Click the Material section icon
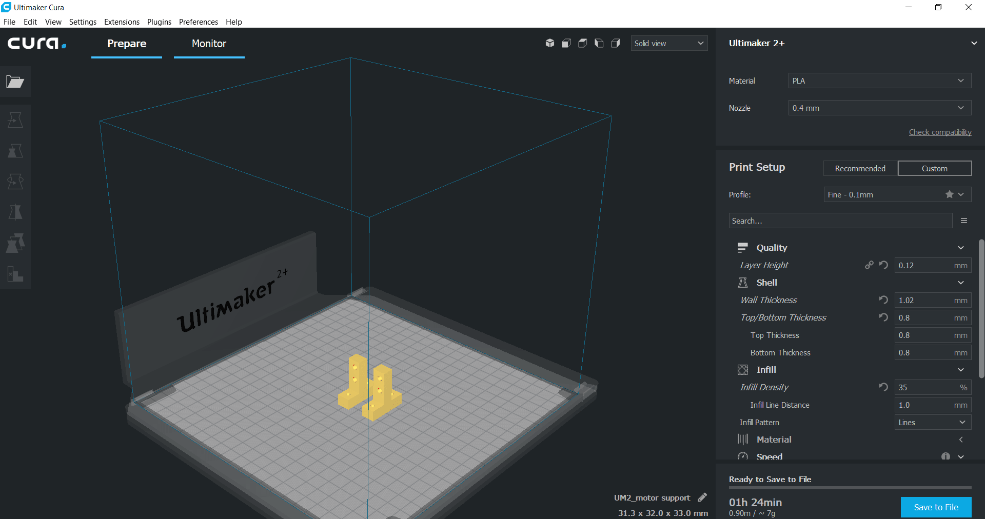This screenshot has width=985, height=519. click(x=743, y=440)
